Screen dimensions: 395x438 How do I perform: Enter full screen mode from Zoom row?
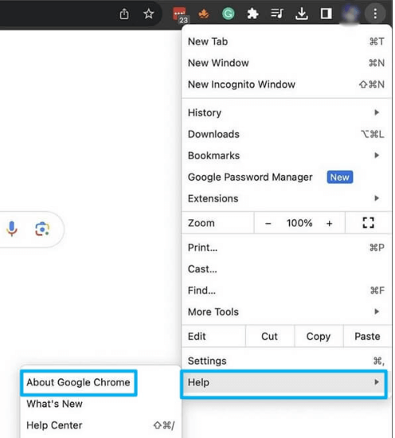pos(368,223)
